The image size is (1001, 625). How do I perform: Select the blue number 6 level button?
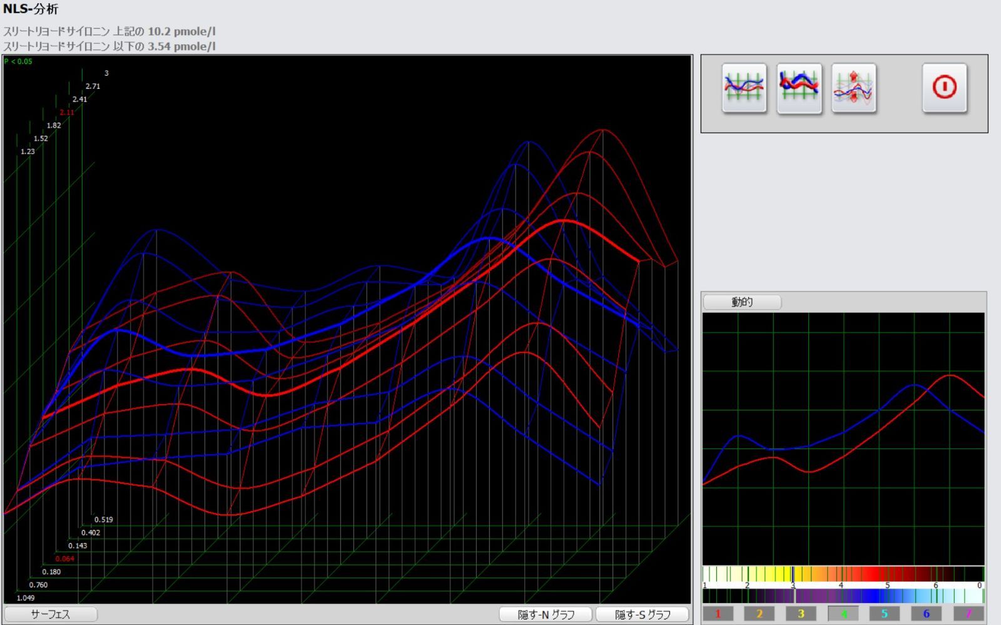[x=926, y=614]
